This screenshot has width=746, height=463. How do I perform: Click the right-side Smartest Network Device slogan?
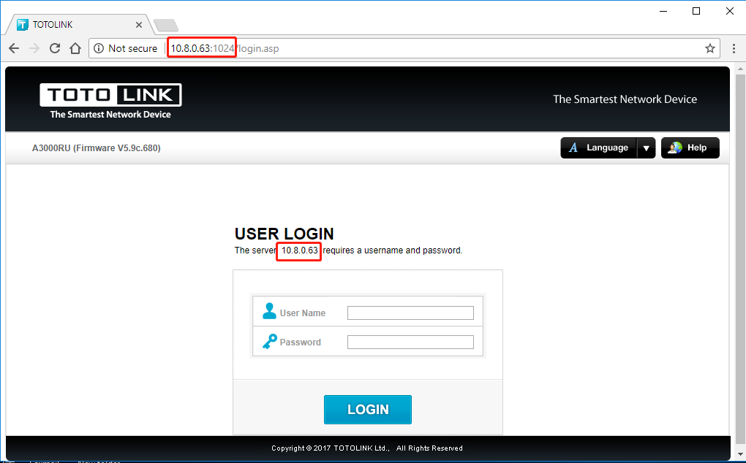pos(625,99)
